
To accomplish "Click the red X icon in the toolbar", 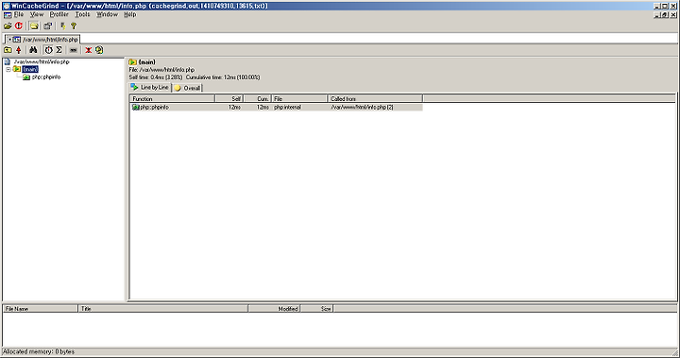I will (89, 50).
